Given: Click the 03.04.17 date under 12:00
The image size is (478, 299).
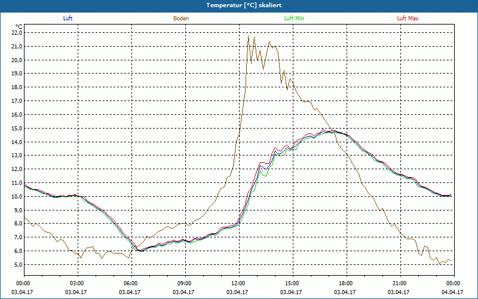Looking at the screenshot, I should tap(237, 292).
